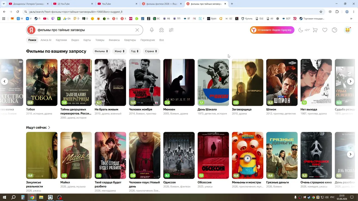Expand the Ищут сейчас section chevron
Image resolution: width=358 pixels, height=201 pixels.
click(x=49, y=128)
